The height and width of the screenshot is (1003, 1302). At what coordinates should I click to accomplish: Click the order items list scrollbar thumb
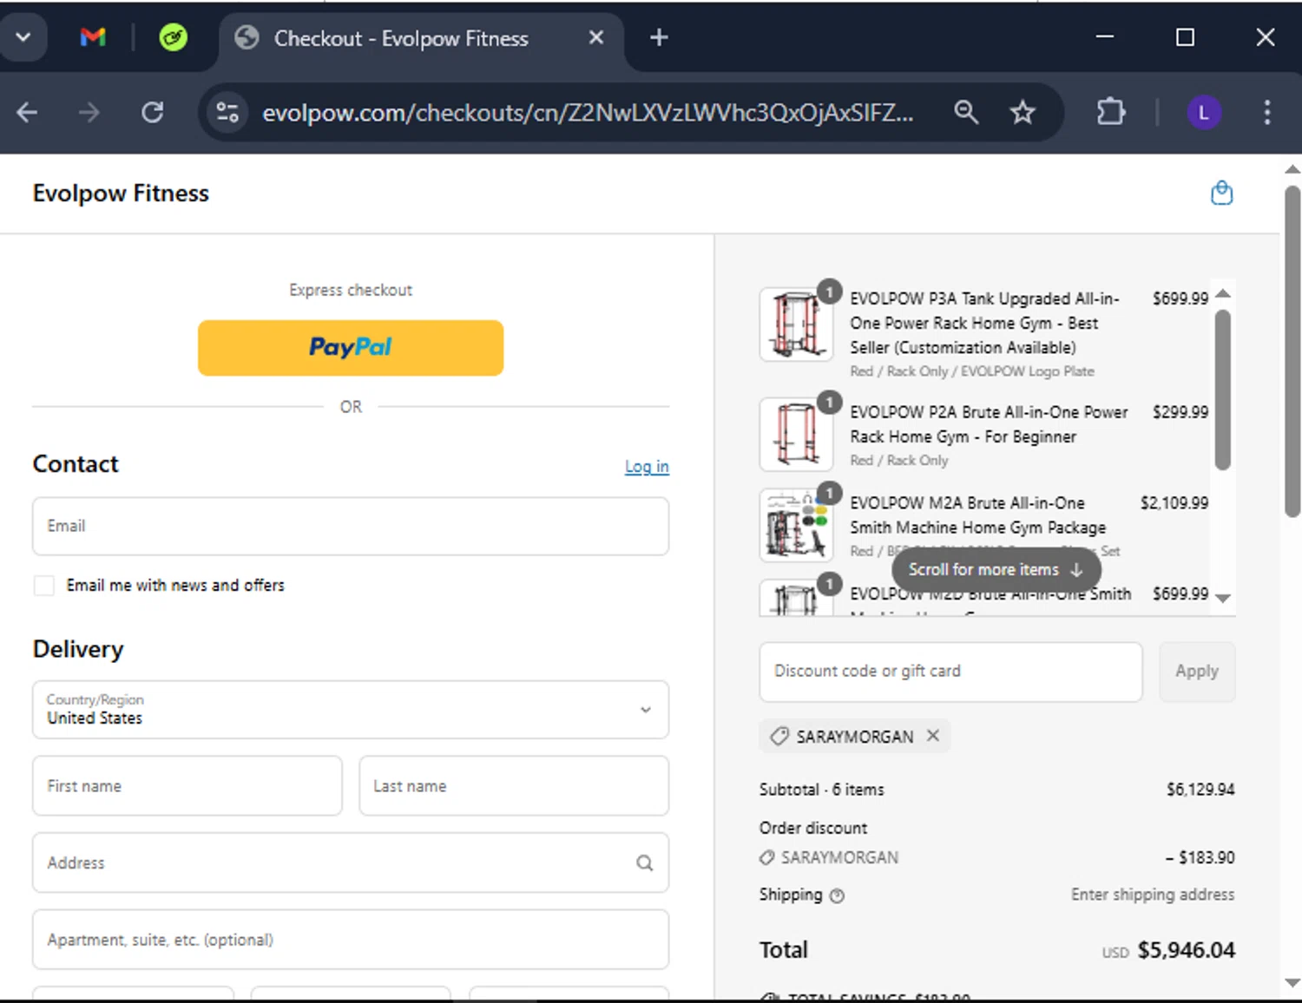pyautogui.click(x=1223, y=390)
